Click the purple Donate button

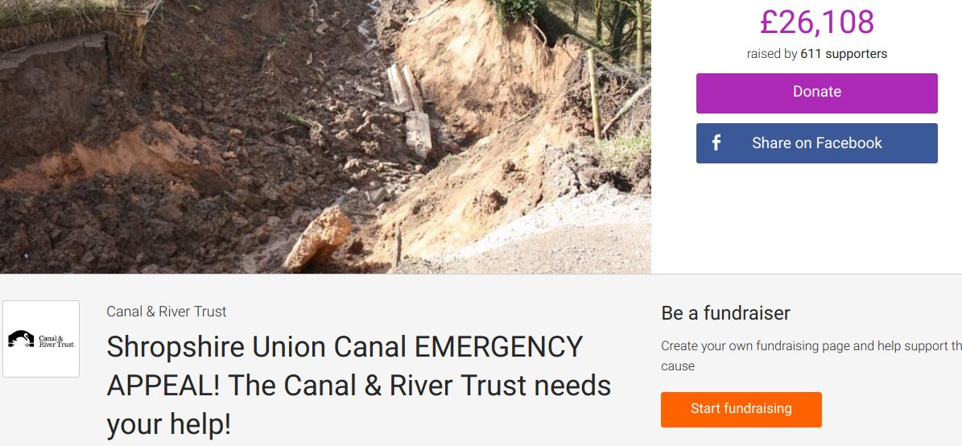pyautogui.click(x=816, y=93)
